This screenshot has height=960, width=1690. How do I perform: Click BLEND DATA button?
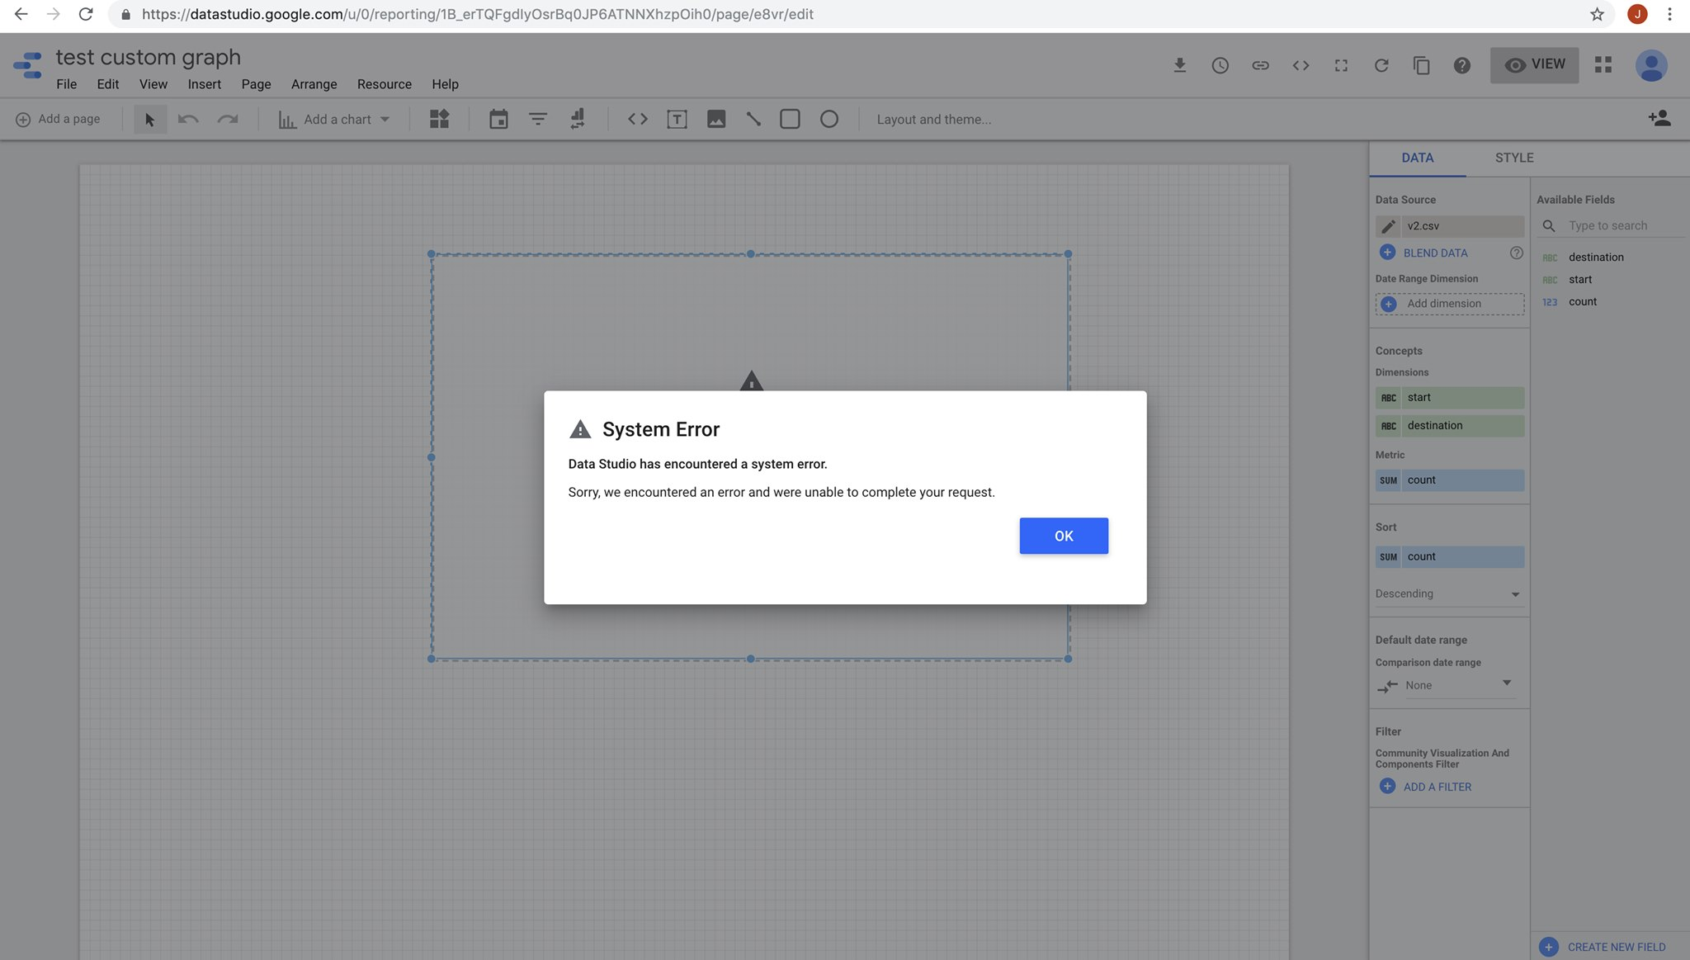point(1435,253)
